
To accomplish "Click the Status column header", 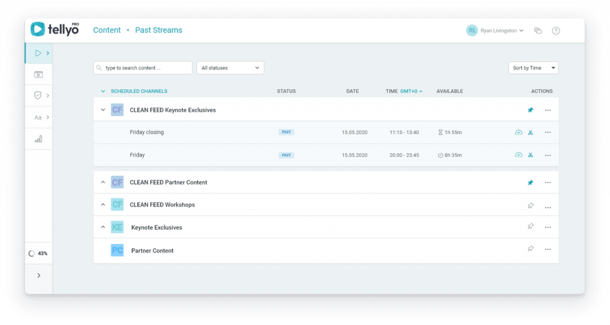I will [x=287, y=91].
